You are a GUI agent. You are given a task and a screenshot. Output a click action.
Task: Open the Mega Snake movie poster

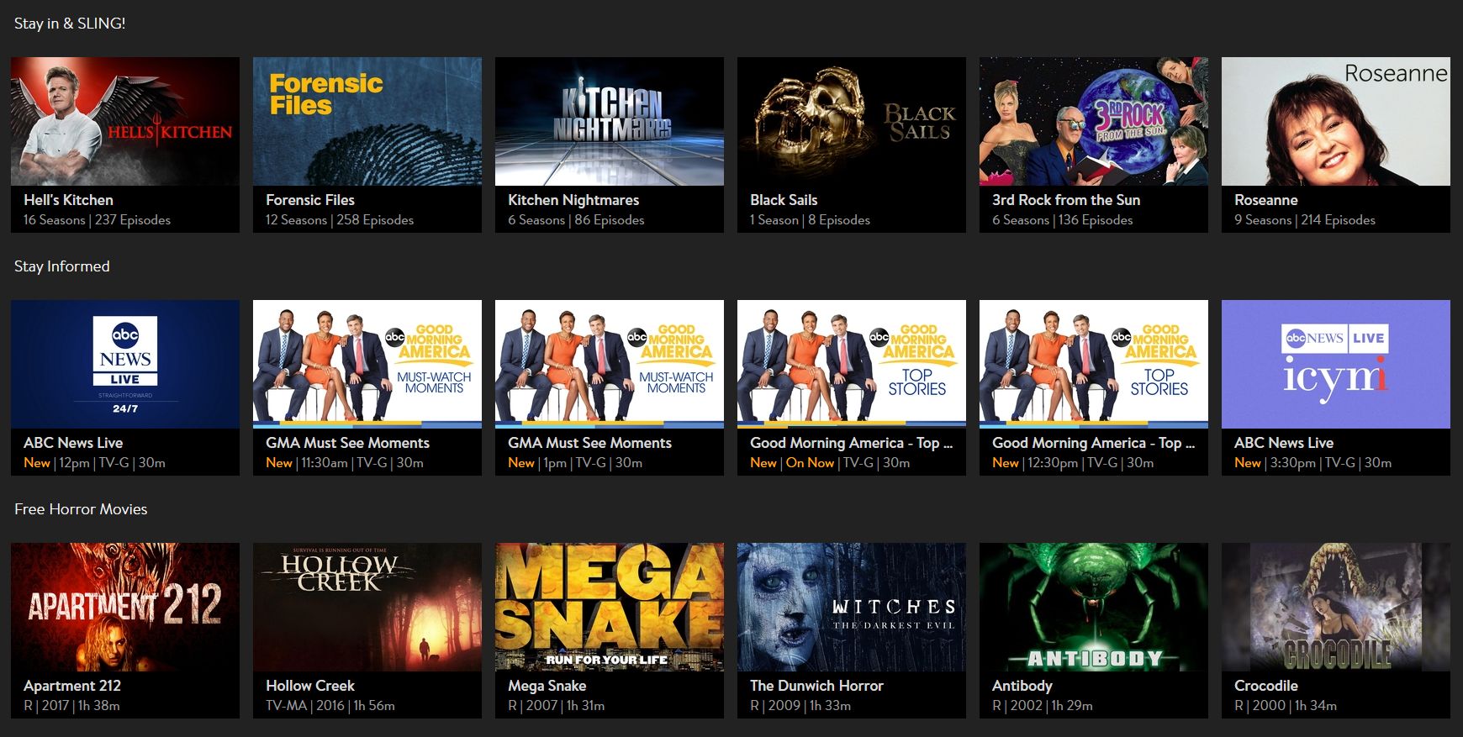click(610, 607)
